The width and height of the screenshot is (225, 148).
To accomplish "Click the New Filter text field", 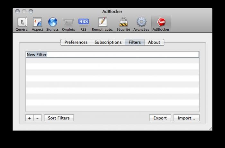I will point(113,54).
